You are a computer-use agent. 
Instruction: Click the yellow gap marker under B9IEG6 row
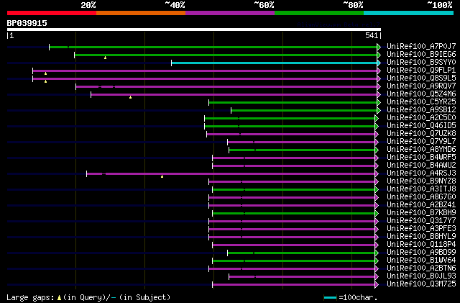(106, 58)
